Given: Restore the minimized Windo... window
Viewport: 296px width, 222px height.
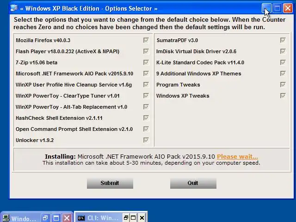Looking at the screenshot, I should (45, 218).
